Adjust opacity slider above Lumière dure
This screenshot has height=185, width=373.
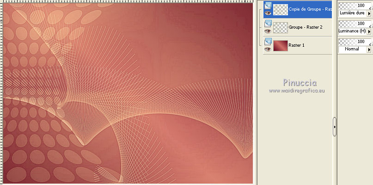pyautogui.click(x=355, y=6)
